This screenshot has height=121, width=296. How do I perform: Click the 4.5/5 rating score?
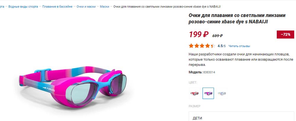[221, 46]
